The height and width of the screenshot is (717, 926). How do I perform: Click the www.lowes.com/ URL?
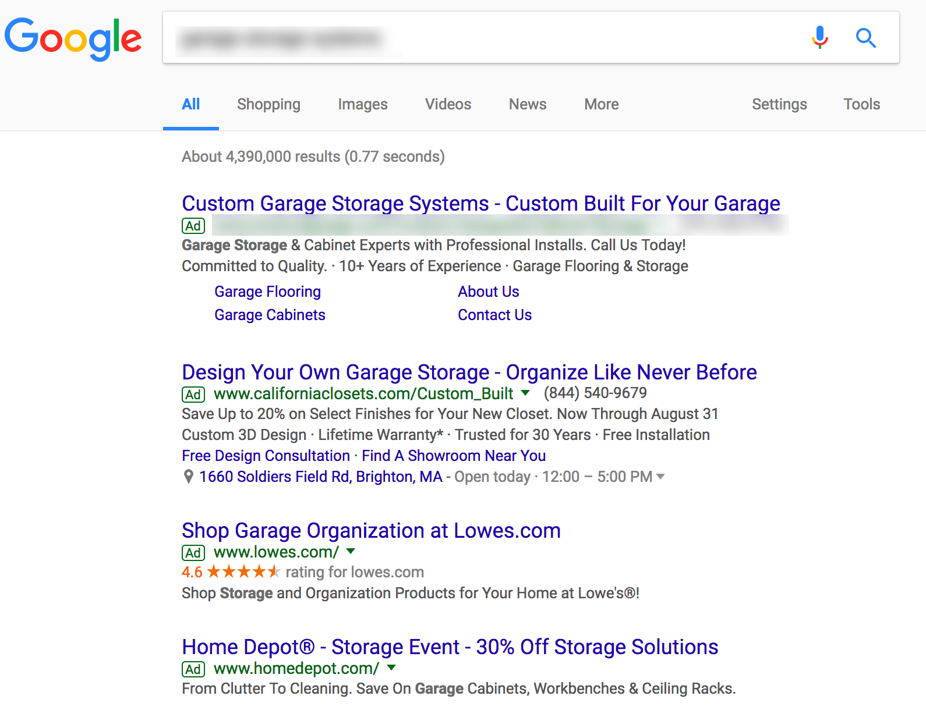(276, 552)
